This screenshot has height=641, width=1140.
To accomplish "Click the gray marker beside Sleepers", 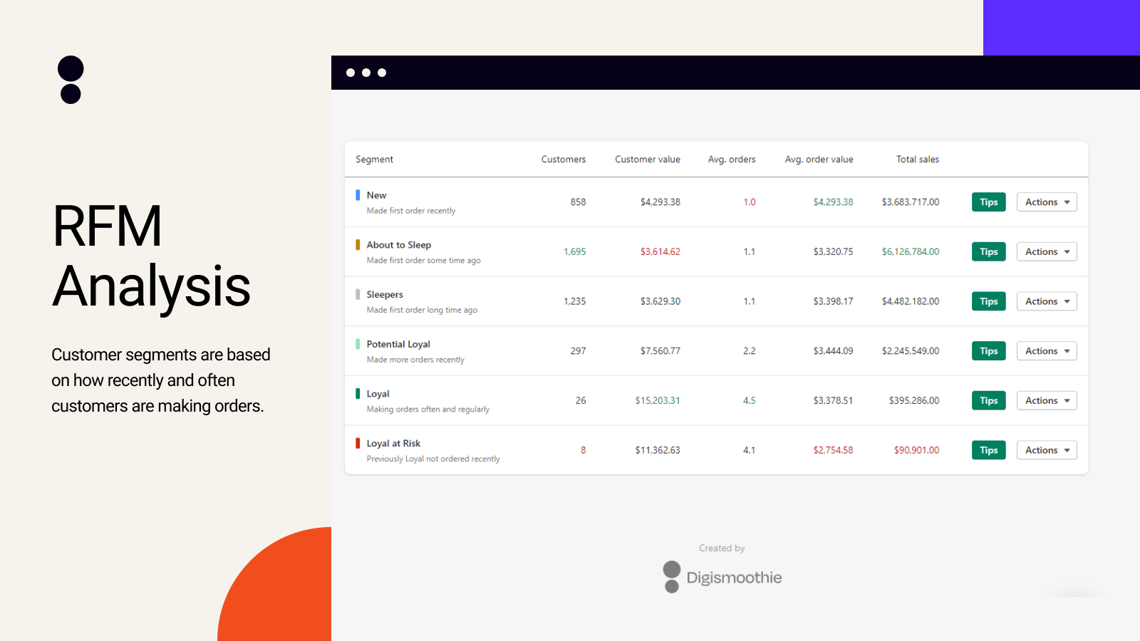I will [358, 294].
